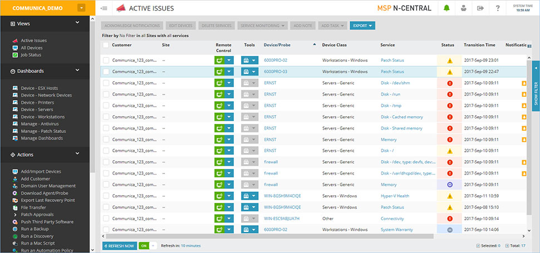Click the Refresh Now button
Viewport: 540px width, 253px height.
pos(120,246)
